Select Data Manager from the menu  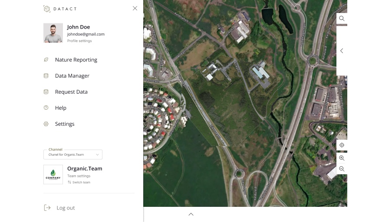pos(72,76)
